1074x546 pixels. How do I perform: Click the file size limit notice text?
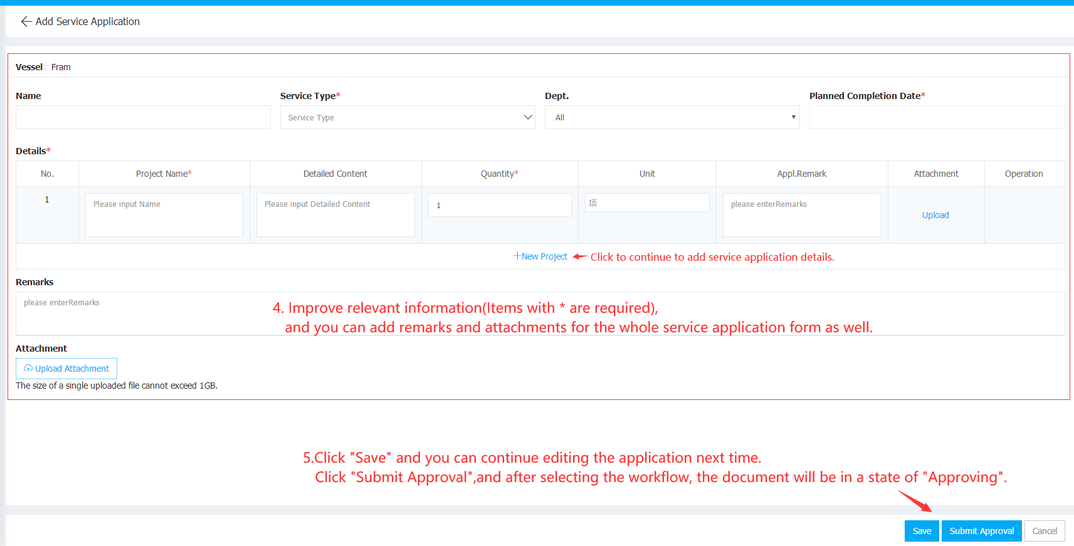[117, 386]
